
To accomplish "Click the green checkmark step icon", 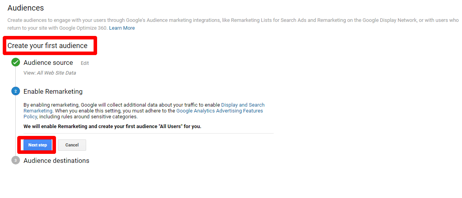I will (x=16, y=62).
